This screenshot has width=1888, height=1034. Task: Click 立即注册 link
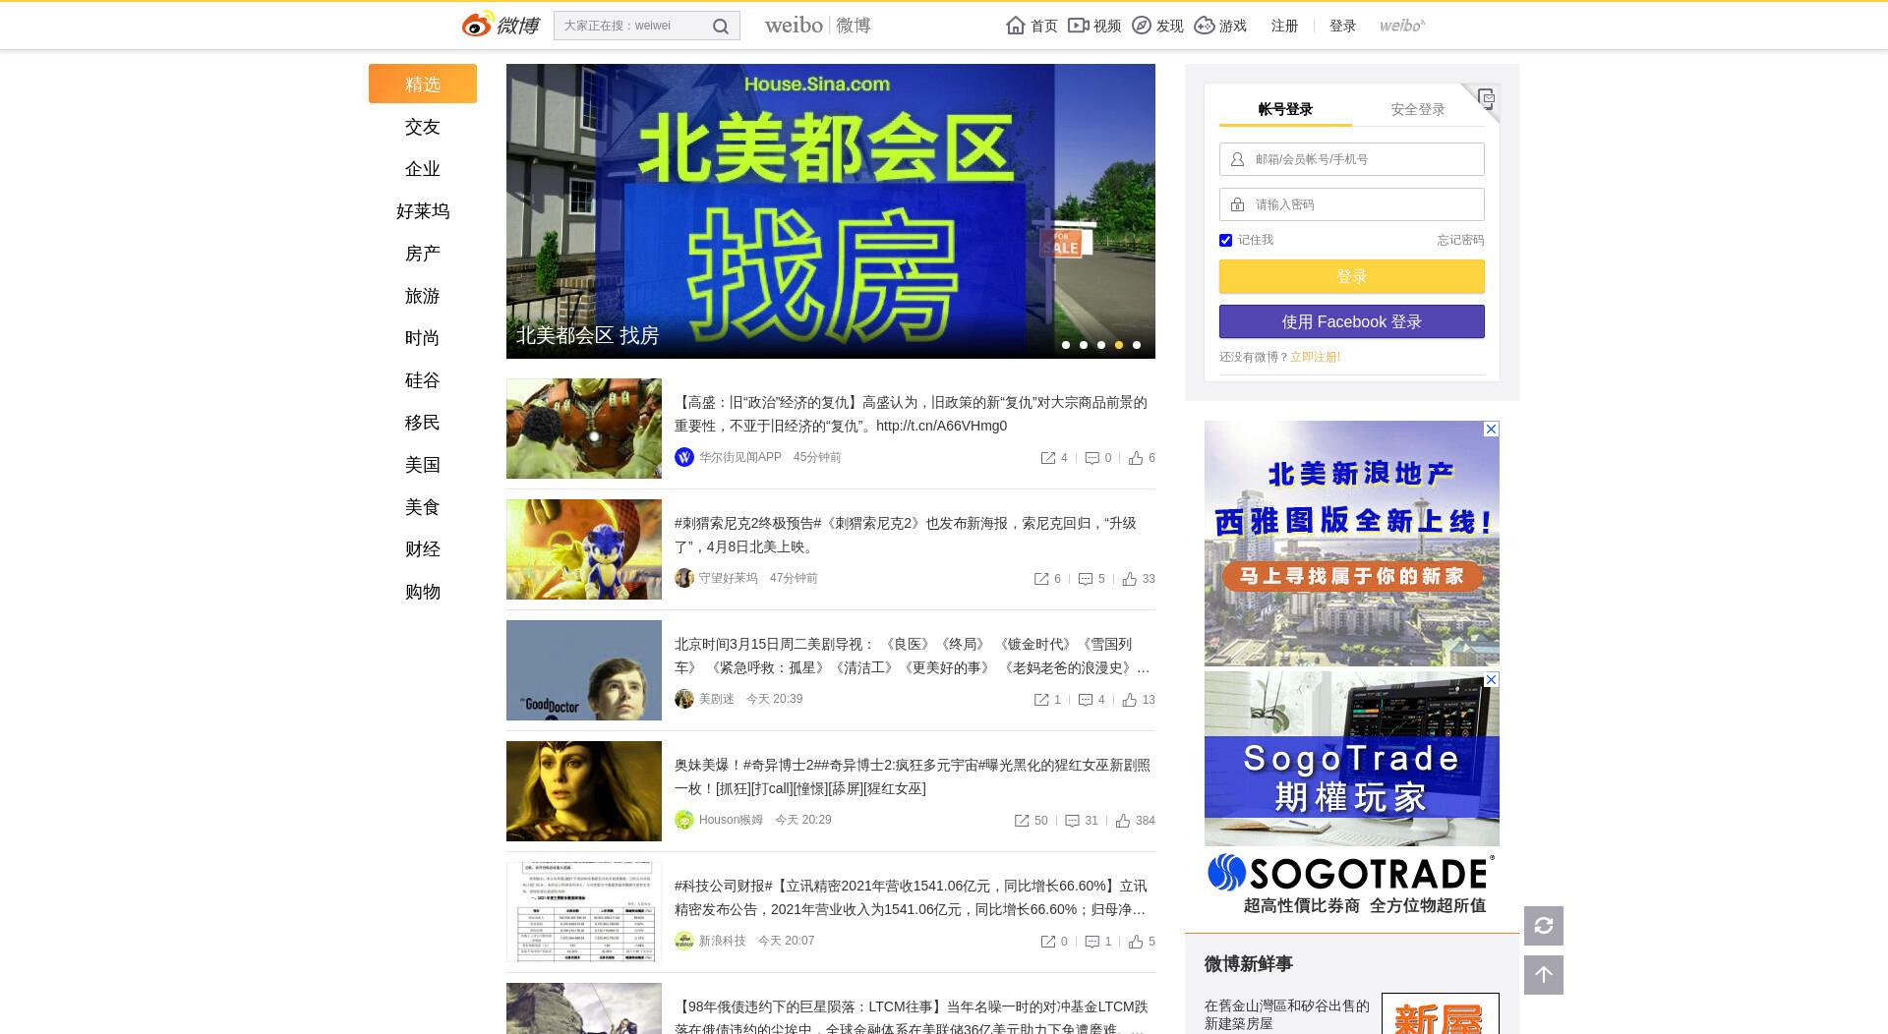pyautogui.click(x=1315, y=357)
